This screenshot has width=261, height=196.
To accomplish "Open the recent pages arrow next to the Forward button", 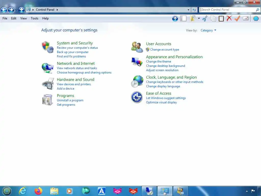I will coord(16,10).
